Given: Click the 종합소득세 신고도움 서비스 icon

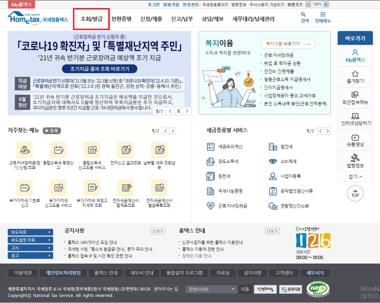Looking at the screenshot, I should (x=92, y=150).
